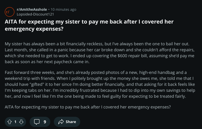Click the "10 minutes ago" timestamp
Screen dimensions: 202x129
[63, 10]
